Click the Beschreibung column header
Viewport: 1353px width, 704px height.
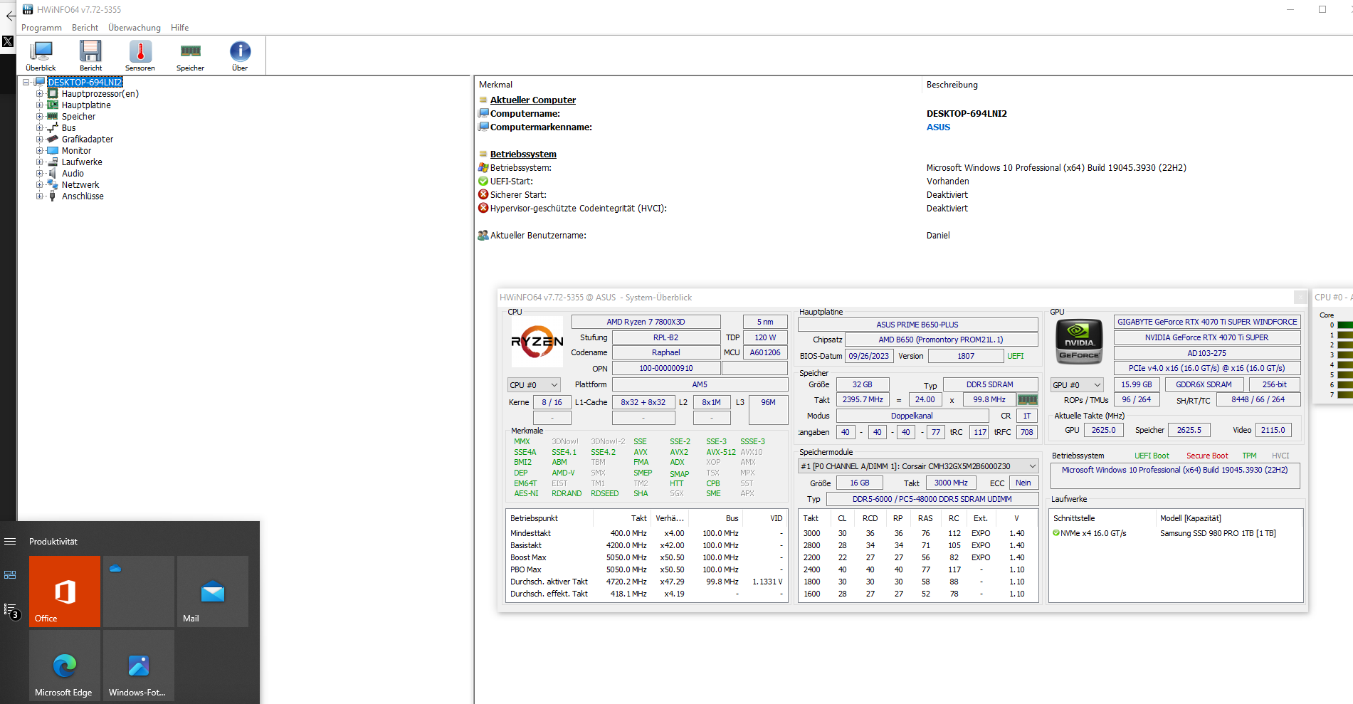952,85
